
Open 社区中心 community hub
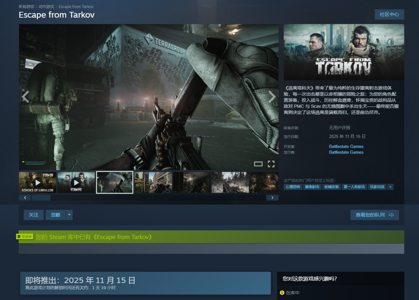click(x=389, y=14)
